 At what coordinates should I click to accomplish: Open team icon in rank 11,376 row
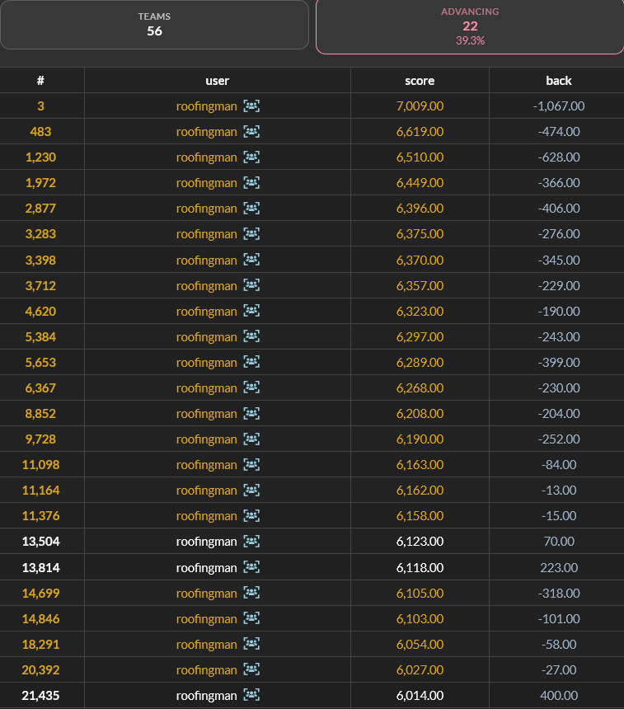point(251,515)
